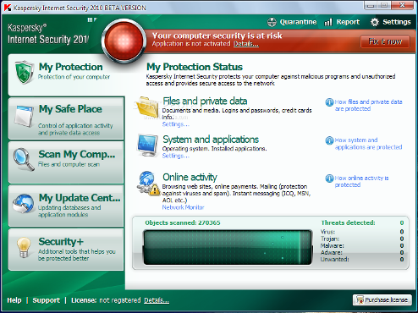Click the certificate icon on Purchase license
Screen dimensions: 418x313
point(360,299)
